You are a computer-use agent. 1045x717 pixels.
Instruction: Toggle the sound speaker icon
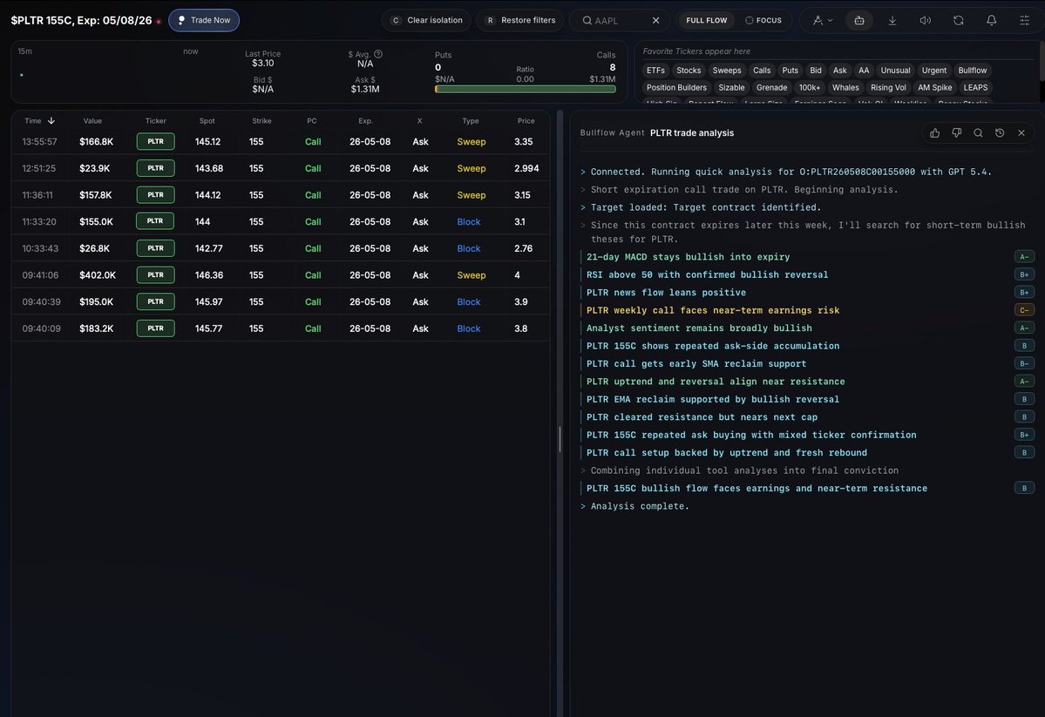click(x=925, y=21)
